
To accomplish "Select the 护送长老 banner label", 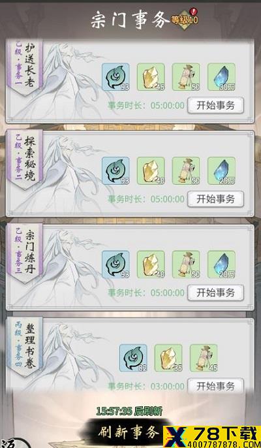I will point(25,67).
